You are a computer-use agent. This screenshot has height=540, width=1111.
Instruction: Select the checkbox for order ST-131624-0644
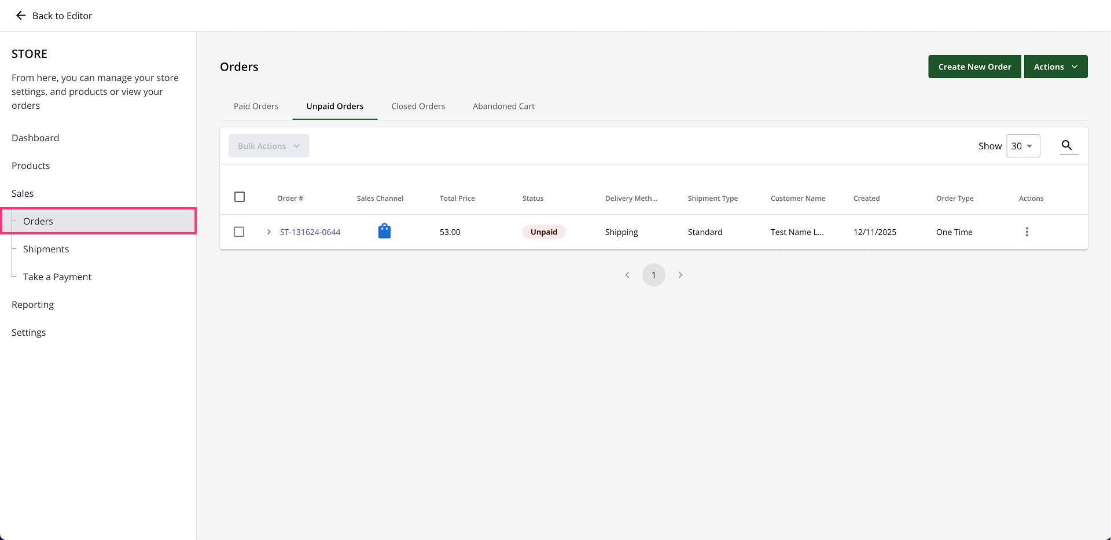click(239, 232)
